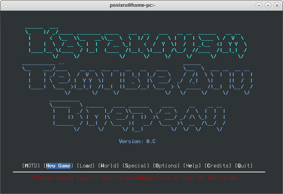Choose the Quit menu entry
The width and height of the screenshot is (283, 194).
[x=243, y=166]
